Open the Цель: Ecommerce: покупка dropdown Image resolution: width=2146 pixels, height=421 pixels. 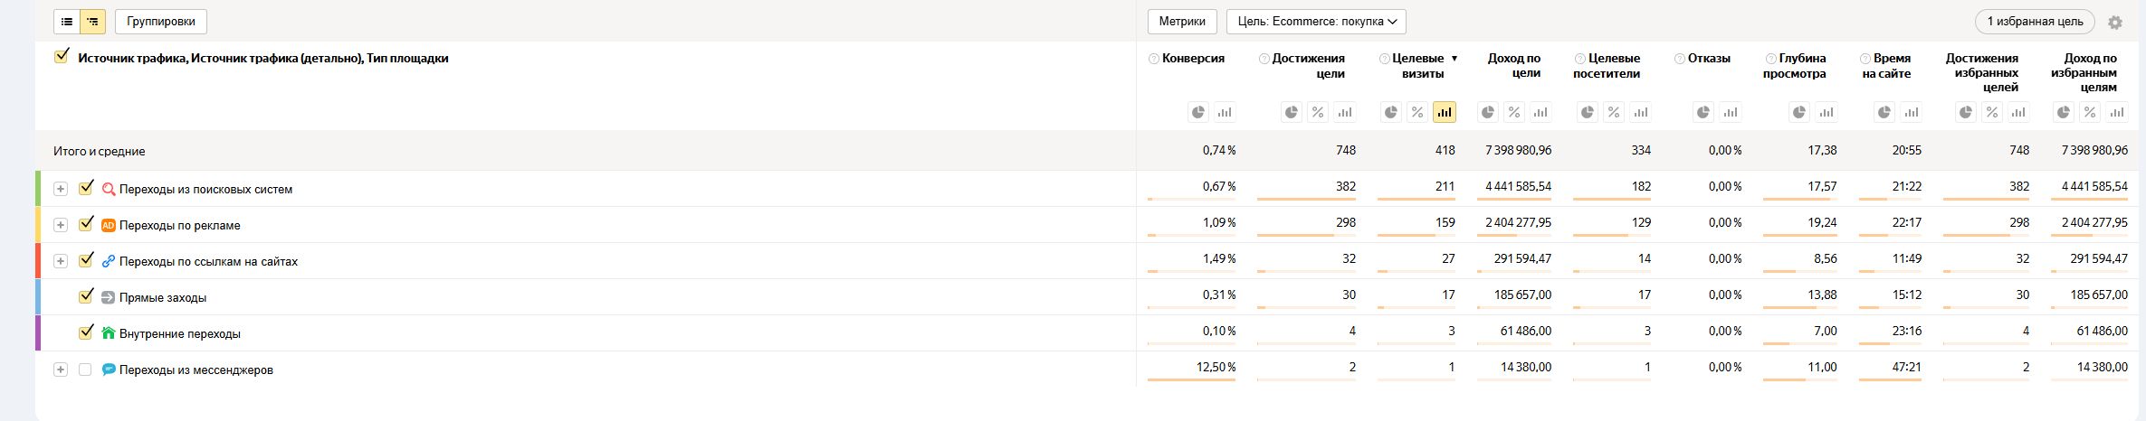[x=1316, y=22]
